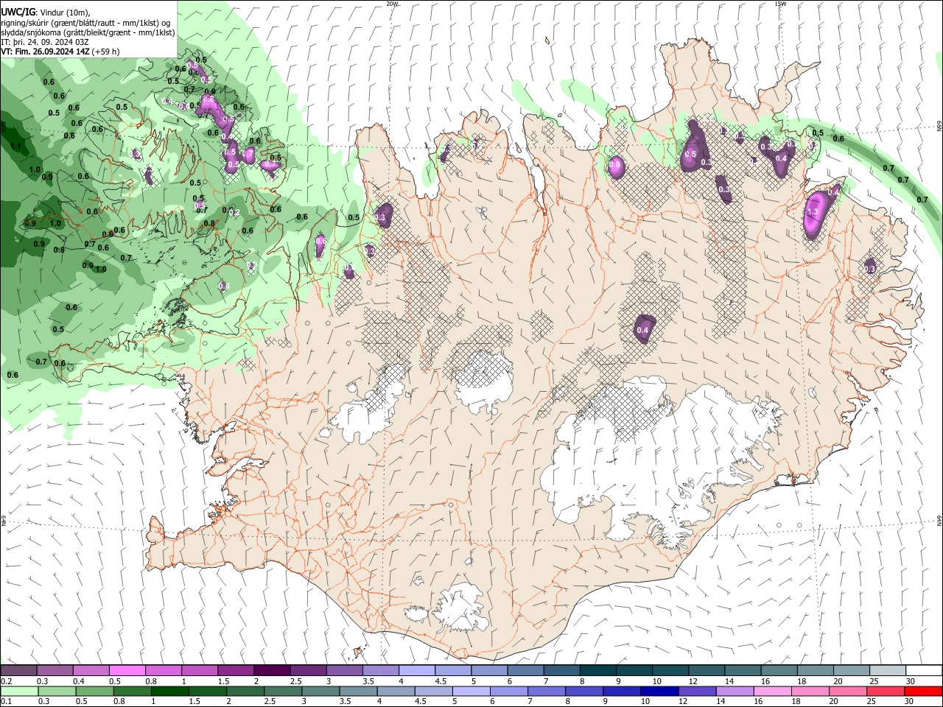The width and height of the screenshot is (943, 707).
Task: Select the 0.3–0.5 light green lower legend swatch
Action: point(57,692)
